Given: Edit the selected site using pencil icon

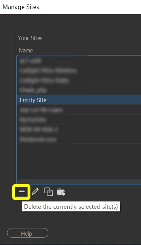Looking at the screenshot, I should [35, 192].
